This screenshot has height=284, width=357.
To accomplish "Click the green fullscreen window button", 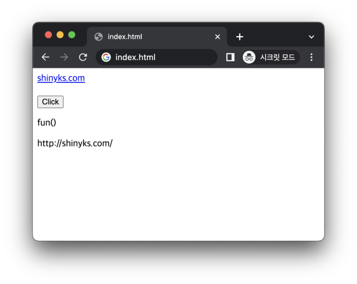I will pyautogui.click(x=72, y=35).
